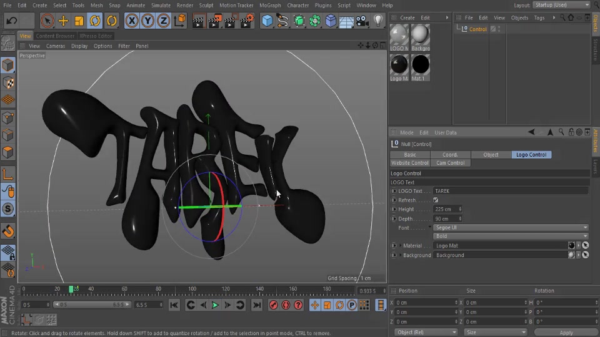Select the Move tool
Screen dimensions: 600x337
coord(63,21)
